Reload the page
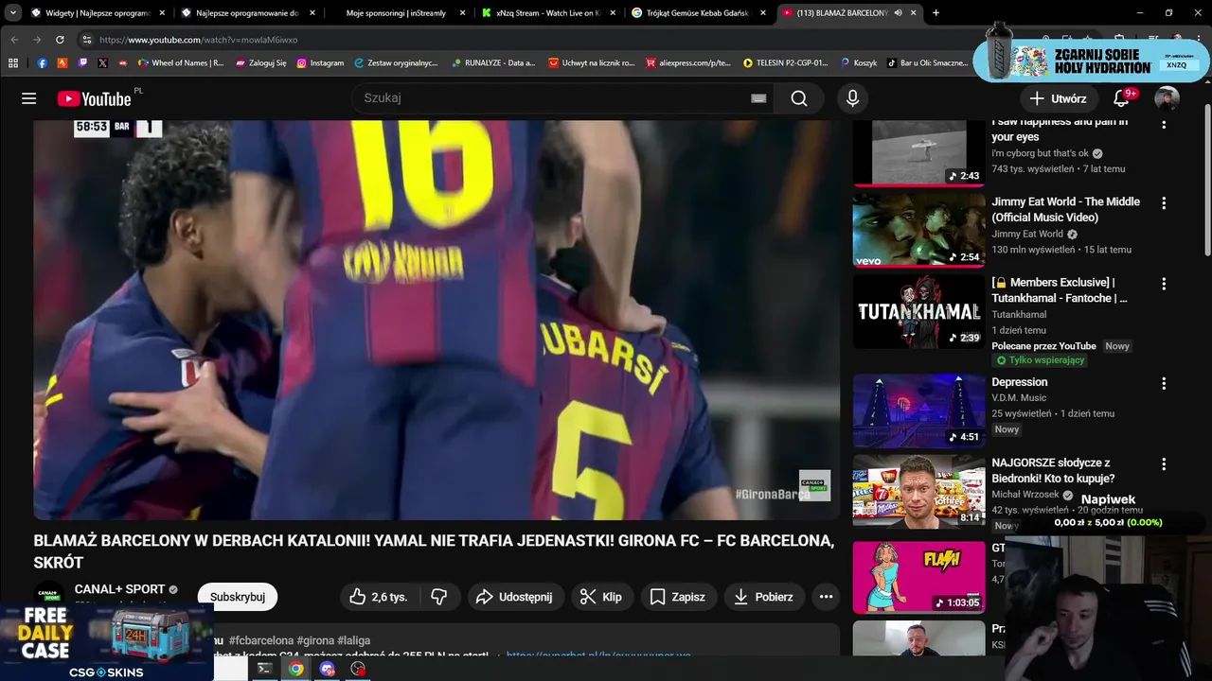 [60, 40]
